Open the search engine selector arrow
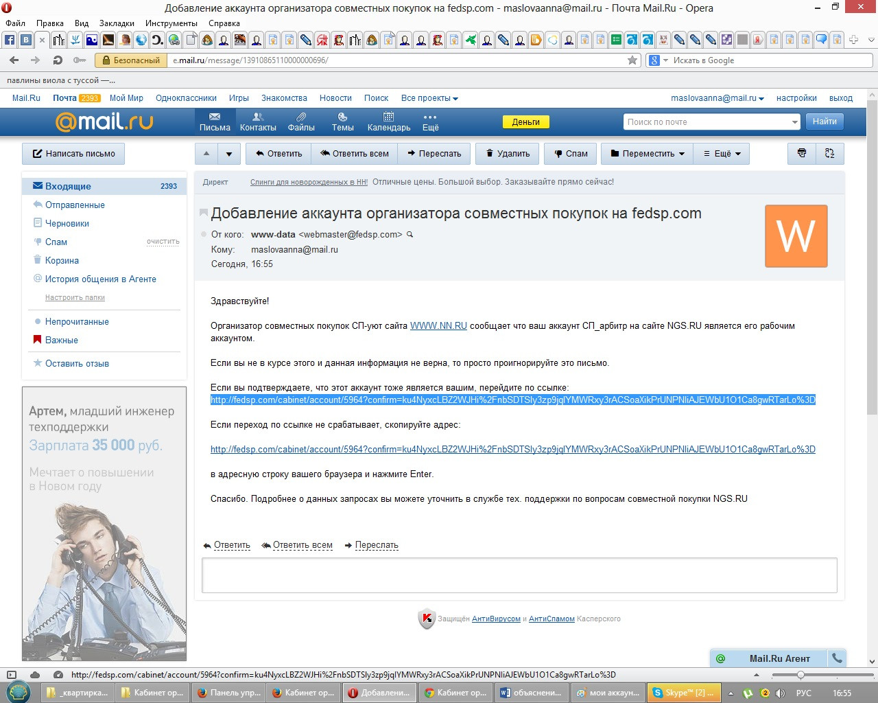The width and height of the screenshot is (878, 703). tap(665, 60)
